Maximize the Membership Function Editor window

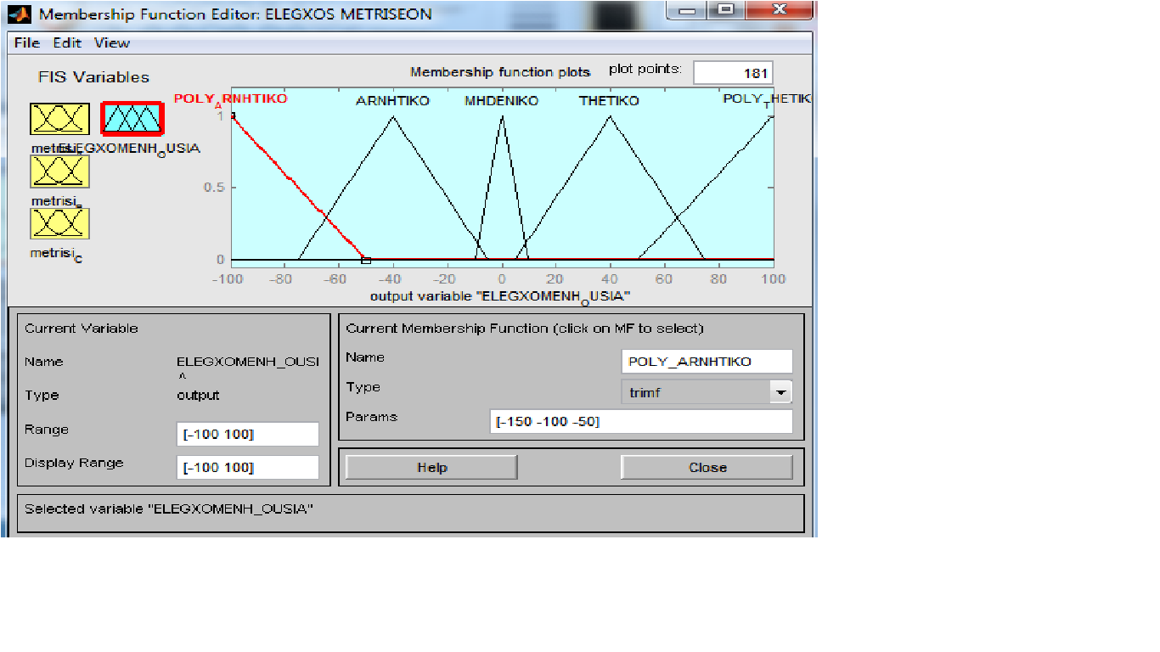[x=725, y=9]
